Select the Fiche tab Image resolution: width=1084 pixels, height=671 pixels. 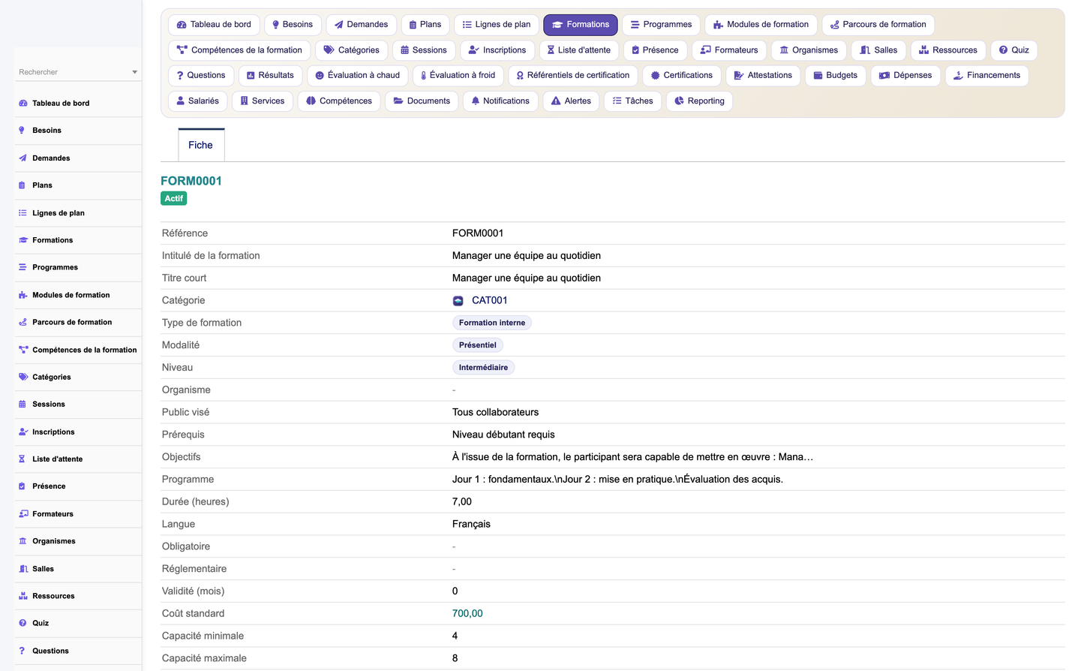[201, 145]
